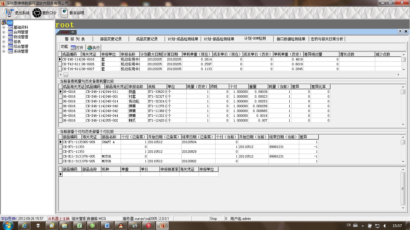Switch to the 接口数据检测结果 tab
This screenshot has height=230, width=410.
tap(291, 39)
